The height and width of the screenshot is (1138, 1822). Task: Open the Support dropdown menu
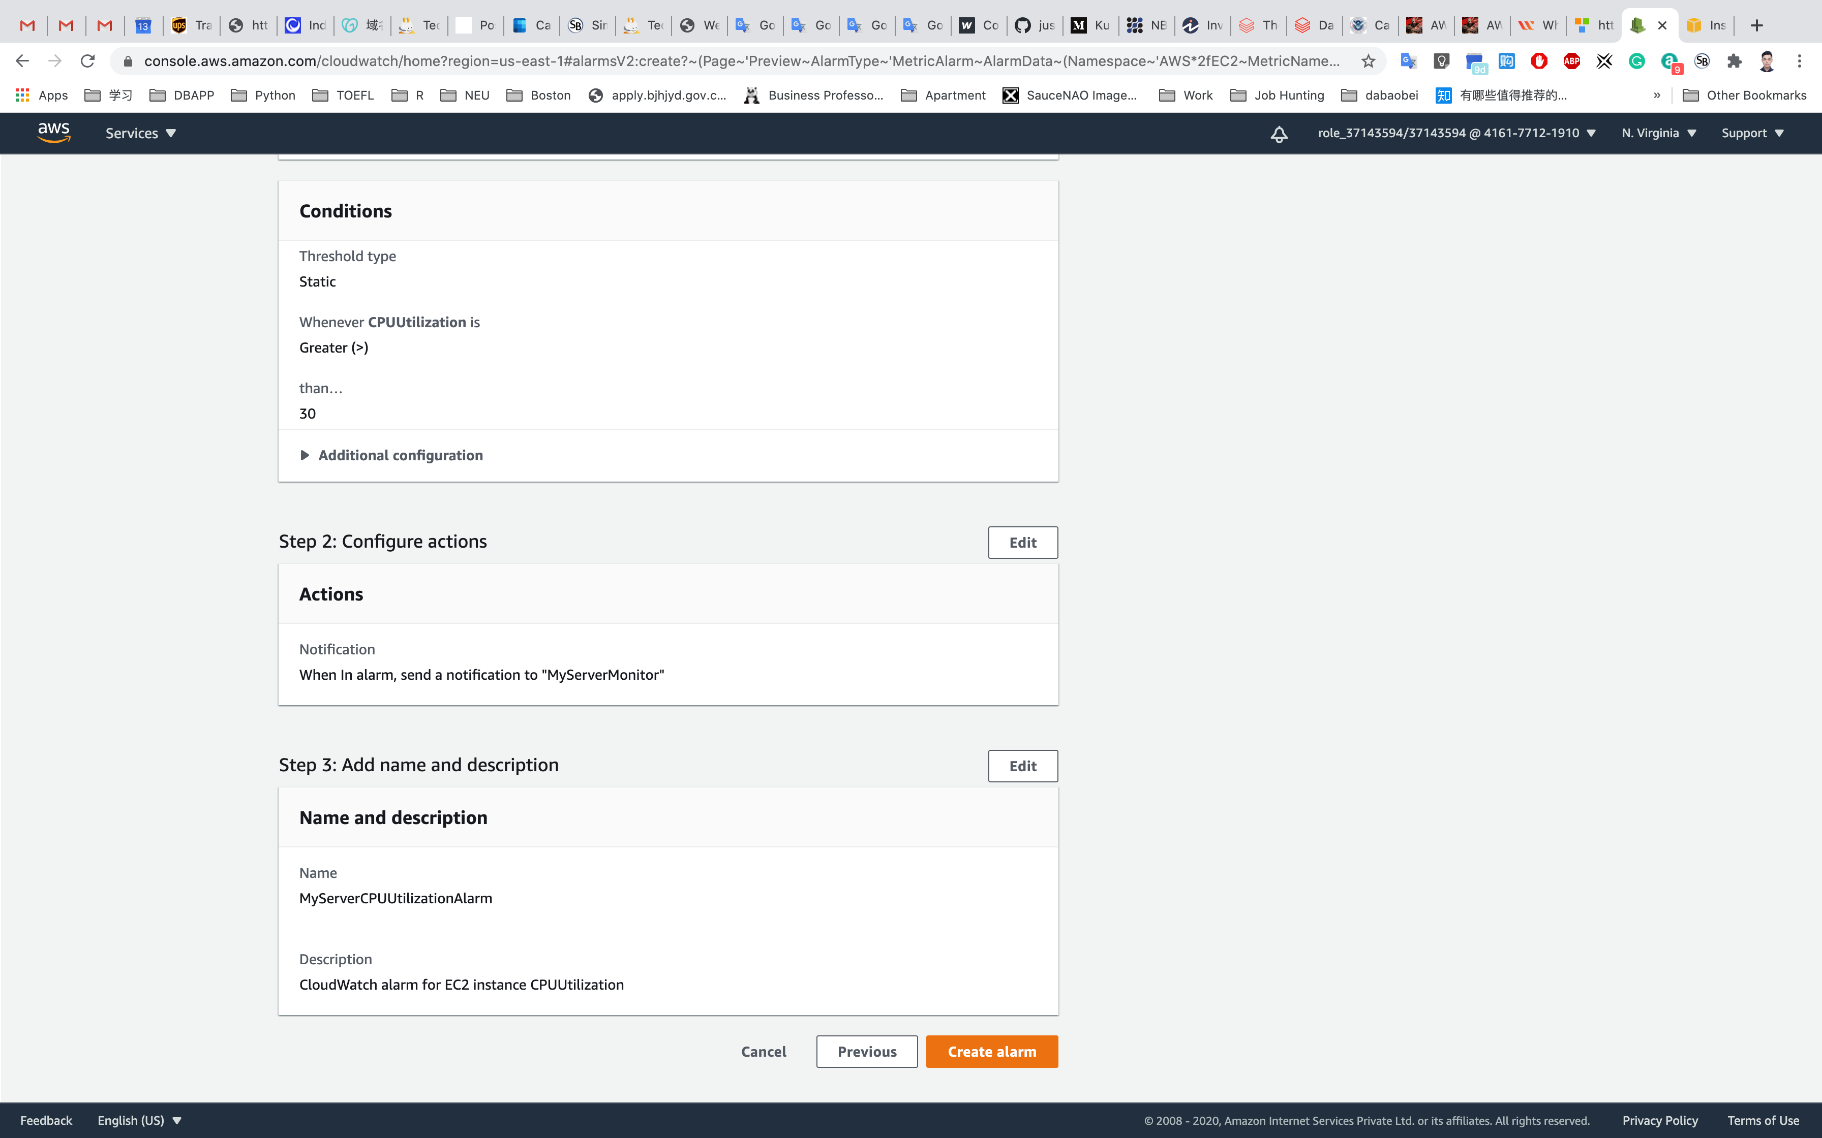1752,133
